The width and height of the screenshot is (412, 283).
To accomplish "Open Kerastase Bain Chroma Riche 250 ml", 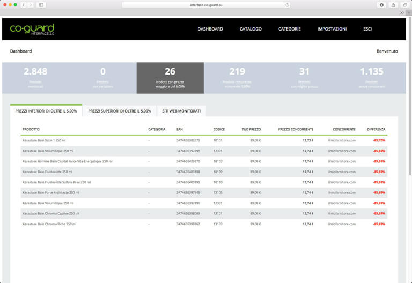I will point(49,224).
